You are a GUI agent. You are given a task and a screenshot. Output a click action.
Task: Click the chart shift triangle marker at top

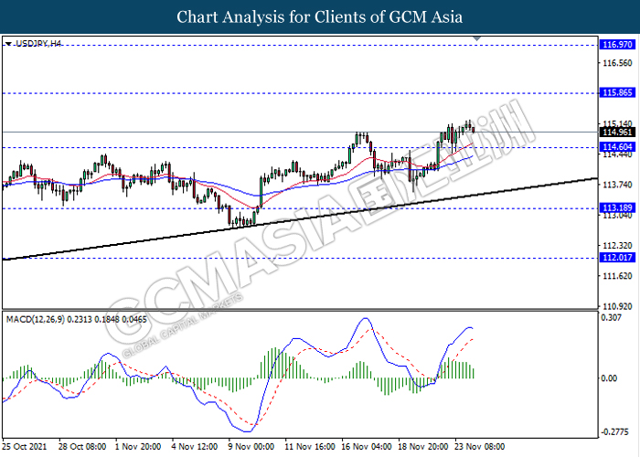476,38
